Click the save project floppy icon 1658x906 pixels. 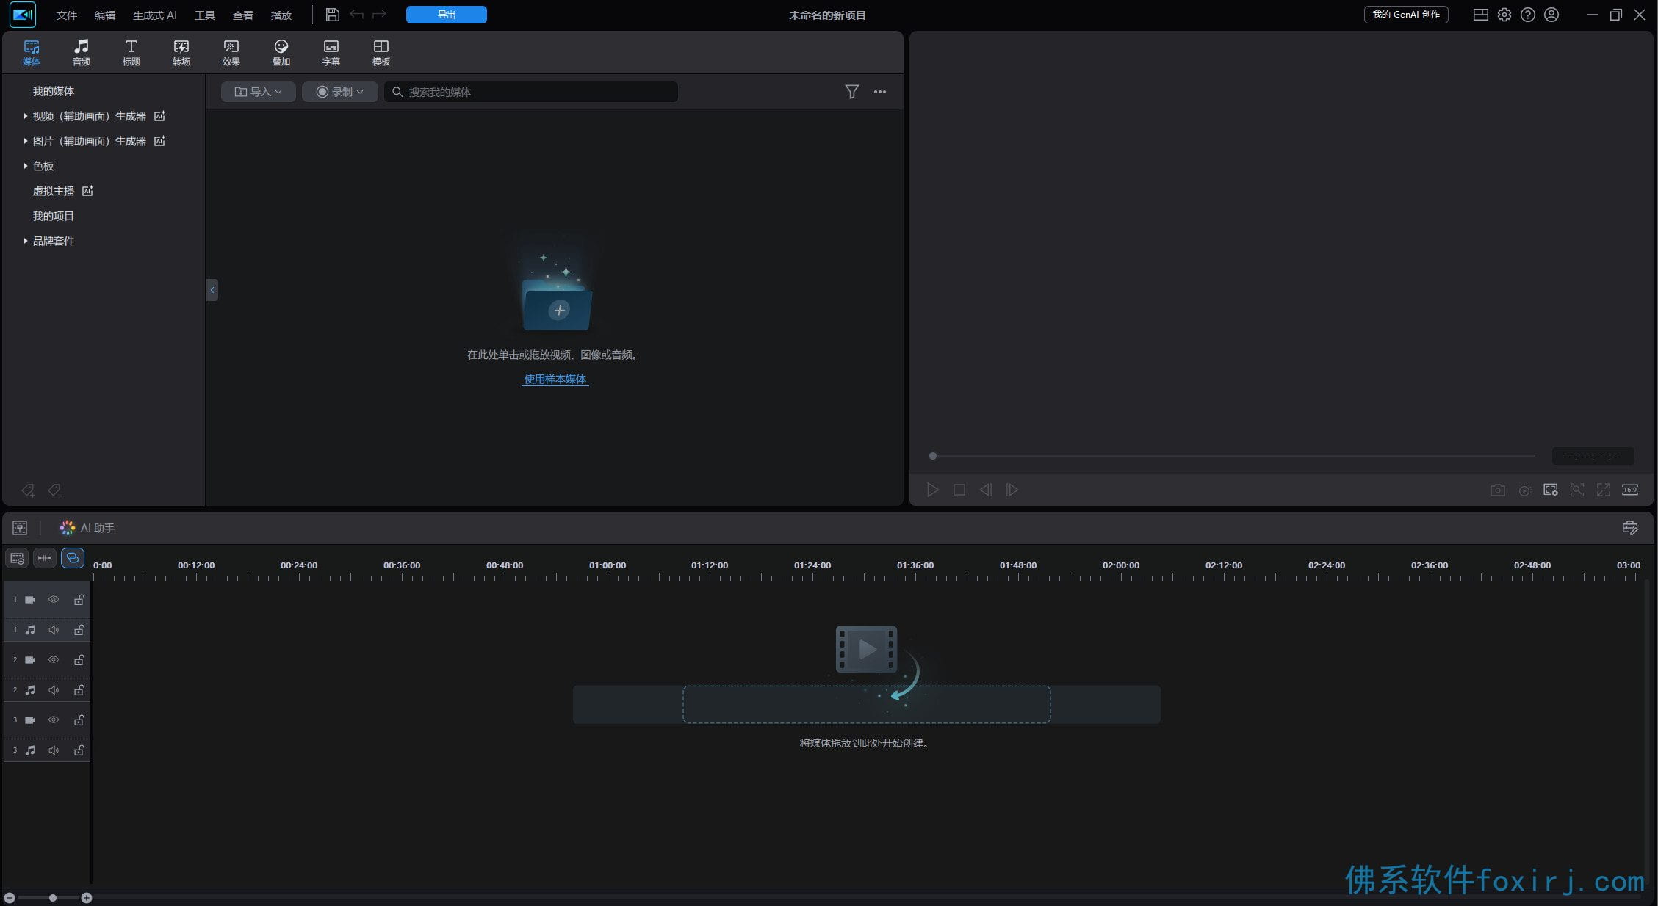[332, 15]
